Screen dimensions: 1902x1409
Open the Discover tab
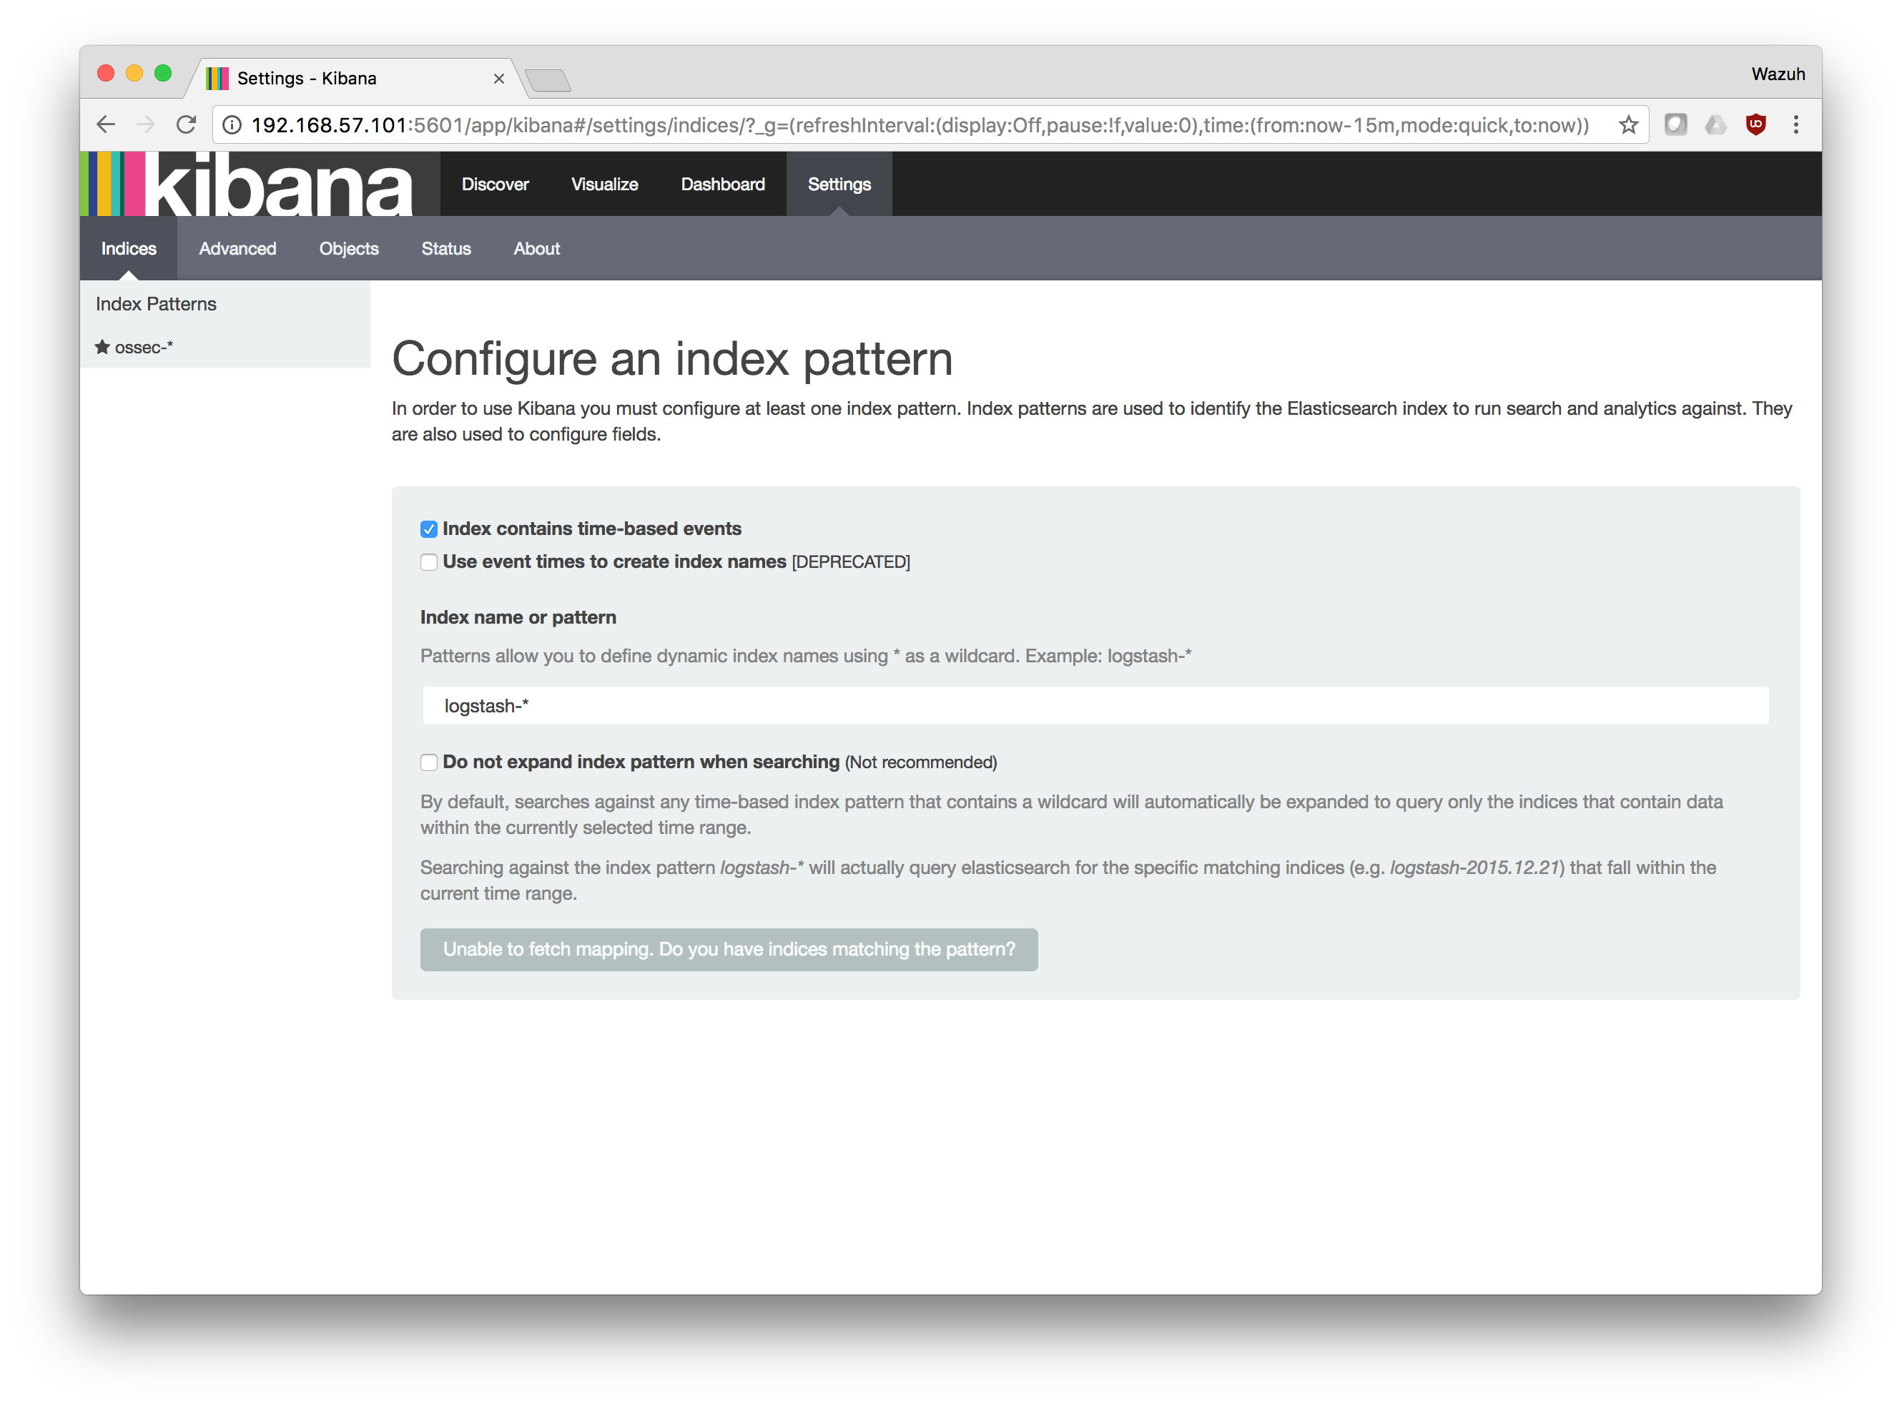coord(496,185)
